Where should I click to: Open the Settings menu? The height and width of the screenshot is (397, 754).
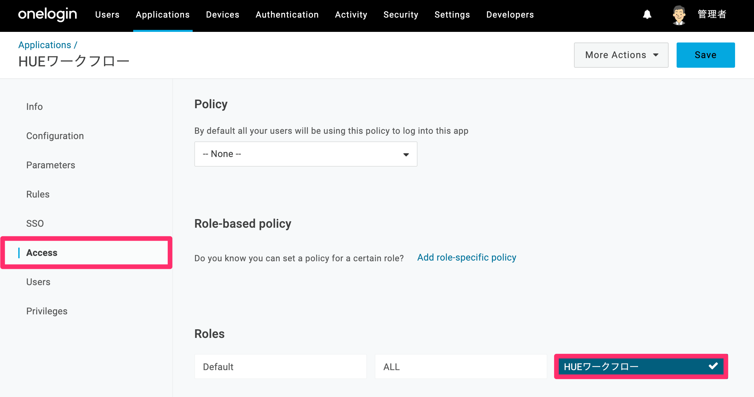pos(452,15)
